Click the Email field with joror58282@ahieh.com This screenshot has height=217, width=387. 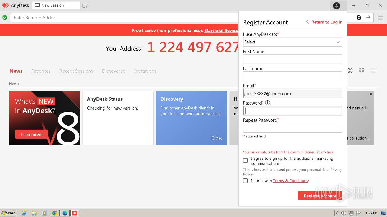[x=293, y=93]
